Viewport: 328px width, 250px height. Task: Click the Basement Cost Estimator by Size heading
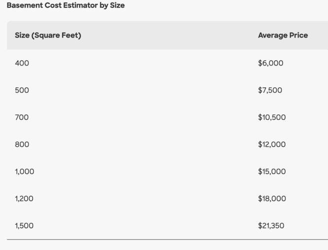pyautogui.click(x=66, y=5)
